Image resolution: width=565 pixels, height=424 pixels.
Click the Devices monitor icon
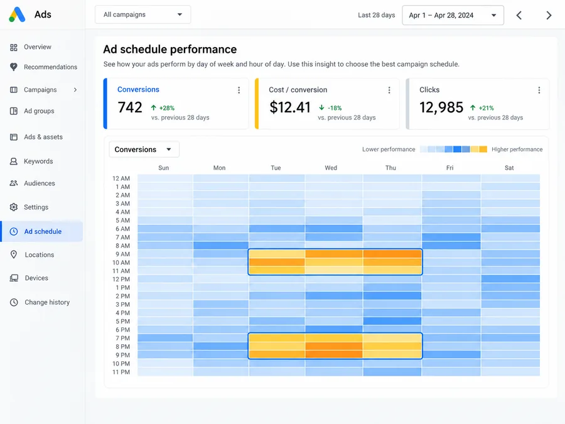click(14, 278)
